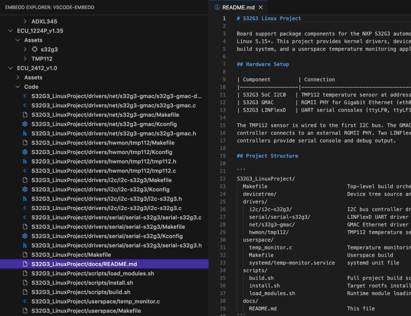Open s32g3-gmac.h header
This screenshot has height=316, width=411.
pos(113,133)
